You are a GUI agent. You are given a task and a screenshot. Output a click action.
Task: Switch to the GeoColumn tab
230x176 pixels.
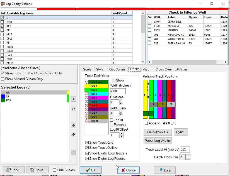tap(118, 69)
